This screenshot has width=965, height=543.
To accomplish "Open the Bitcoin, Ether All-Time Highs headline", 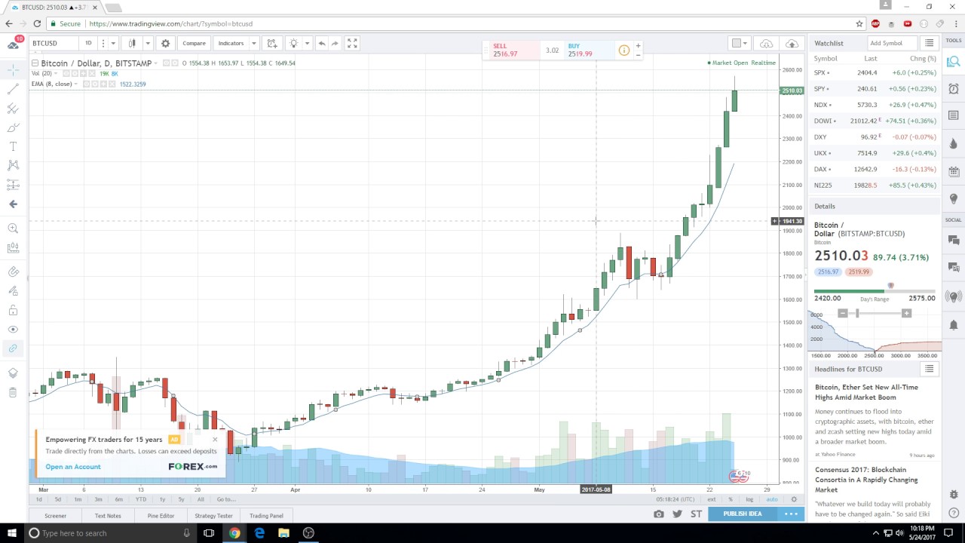I will click(x=866, y=392).
